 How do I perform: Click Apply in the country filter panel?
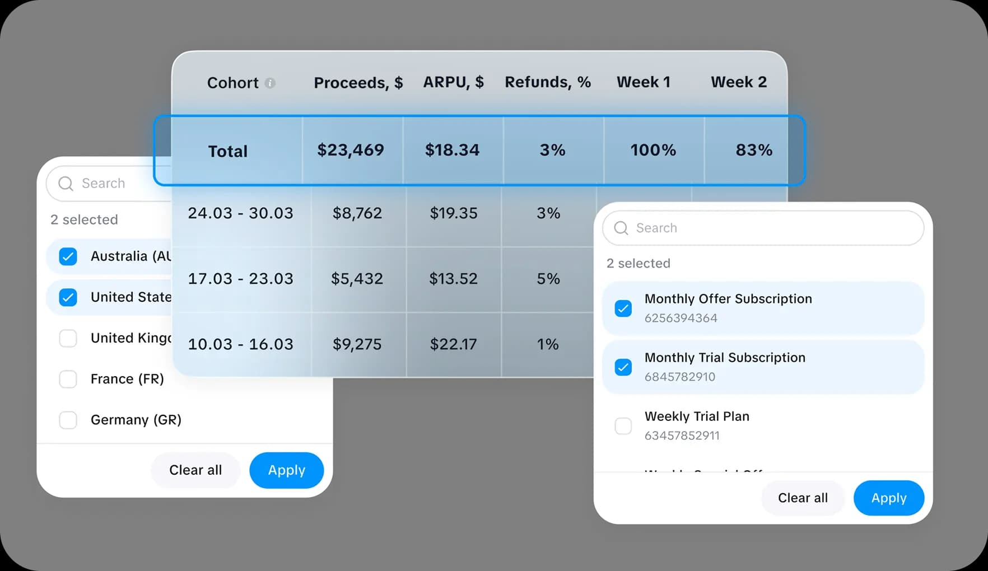point(286,470)
